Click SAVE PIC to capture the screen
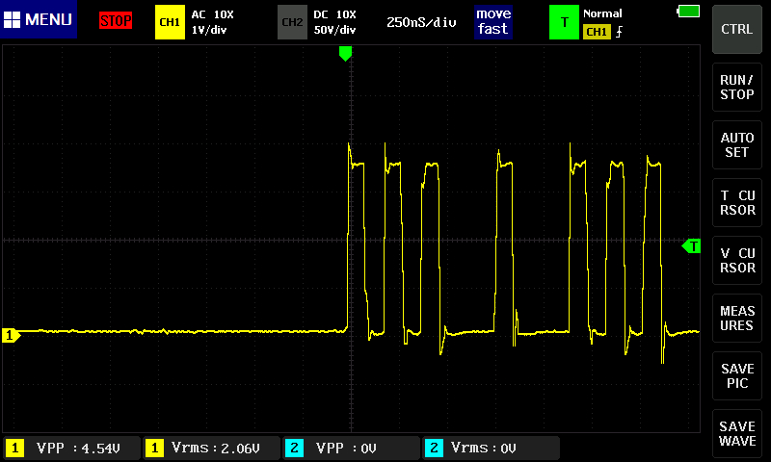Screen dimensions: 771x462 (x=737, y=376)
